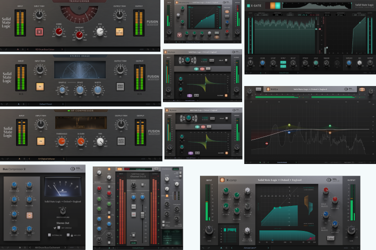Toggle the IN button of Fusion HF Compressor
The height and width of the screenshot is (250, 376).
[x=41, y=141]
